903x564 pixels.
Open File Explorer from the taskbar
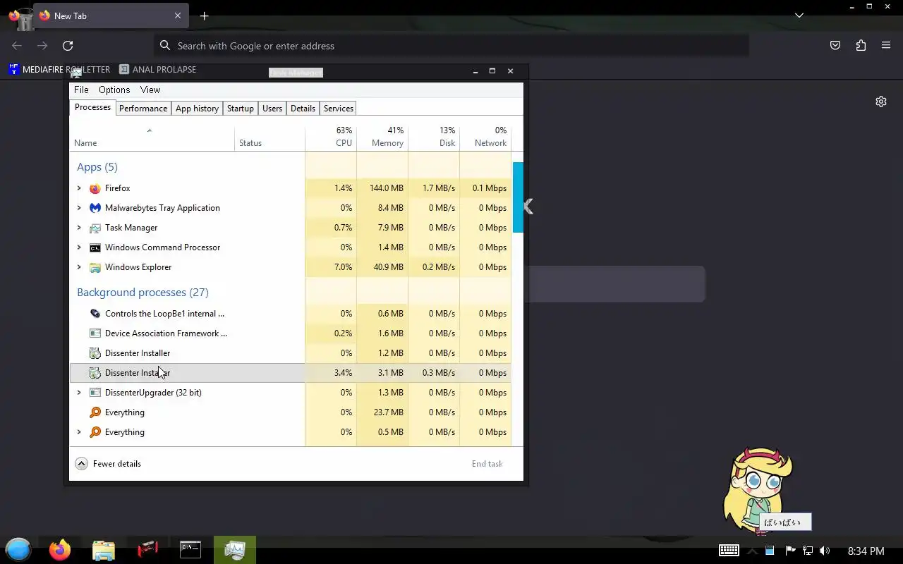click(104, 549)
